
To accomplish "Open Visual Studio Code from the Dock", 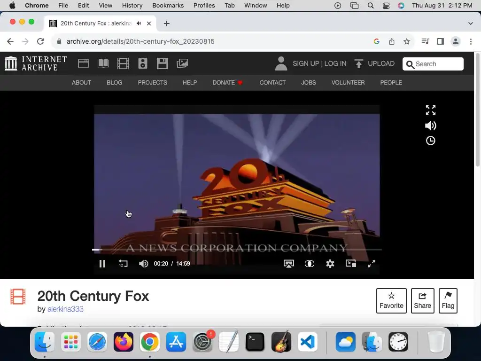I will (x=308, y=342).
